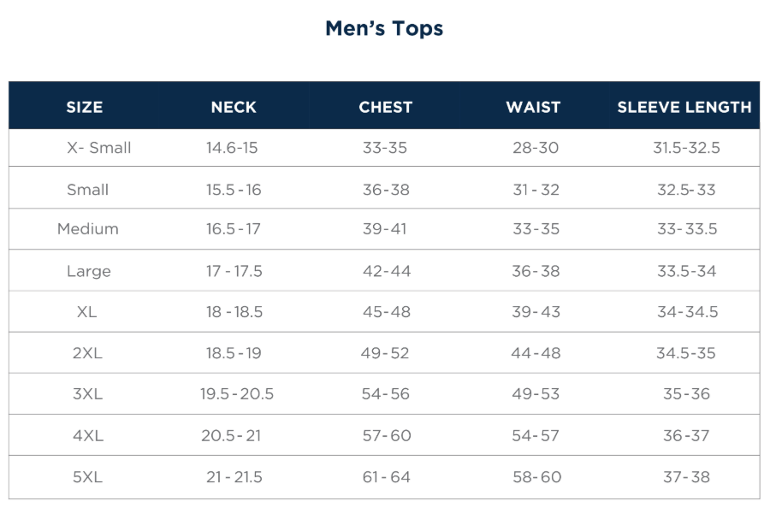Click sleeve length 31.5-32.5

[686, 148]
